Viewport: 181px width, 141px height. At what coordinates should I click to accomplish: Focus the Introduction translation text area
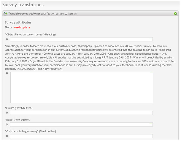[x=82, y=87]
